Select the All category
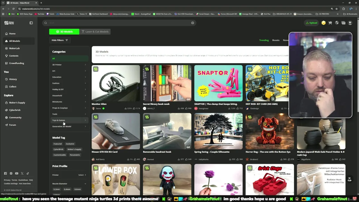359x202 pixels. click(x=69, y=59)
